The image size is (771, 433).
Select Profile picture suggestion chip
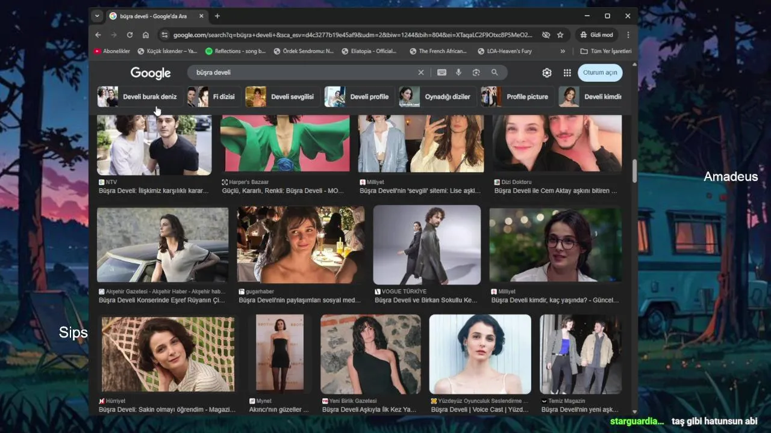[516, 97]
